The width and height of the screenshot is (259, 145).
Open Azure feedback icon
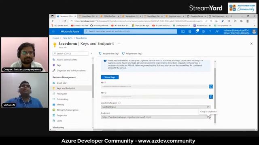[x=217, y=31]
